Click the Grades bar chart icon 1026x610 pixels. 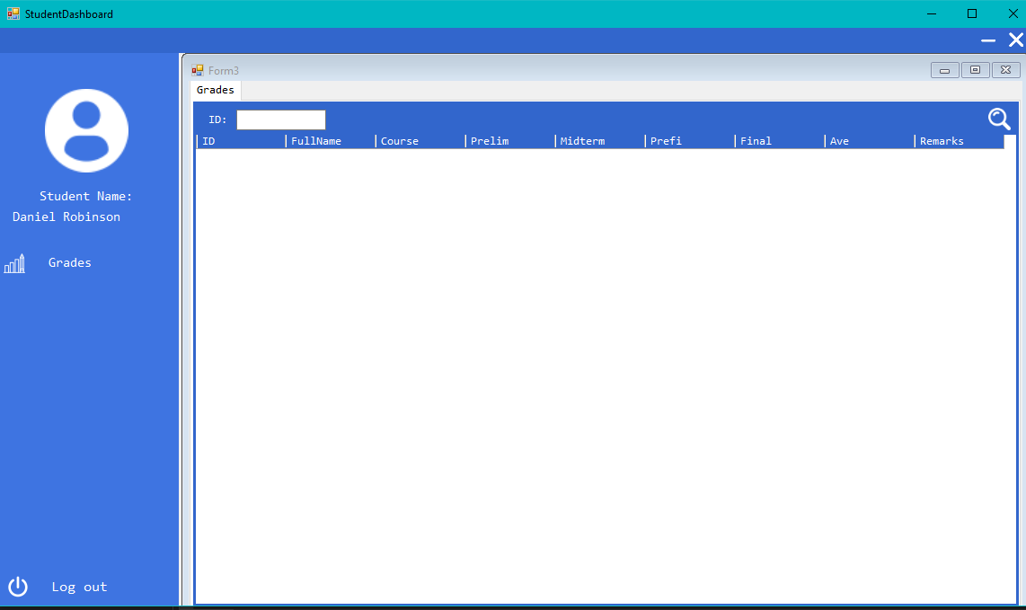[x=14, y=263]
